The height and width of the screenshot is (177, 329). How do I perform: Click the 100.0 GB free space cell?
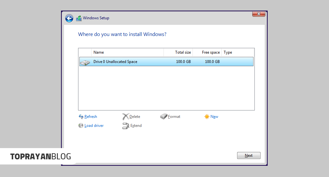[x=212, y=62]
